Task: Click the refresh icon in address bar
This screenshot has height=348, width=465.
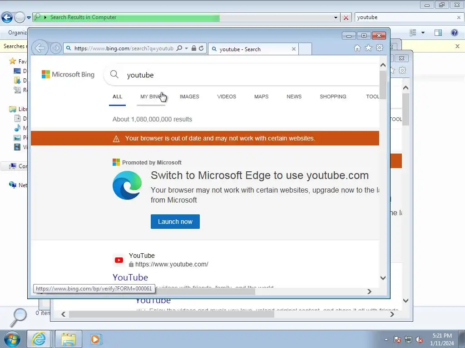Action: coord(201,48)
